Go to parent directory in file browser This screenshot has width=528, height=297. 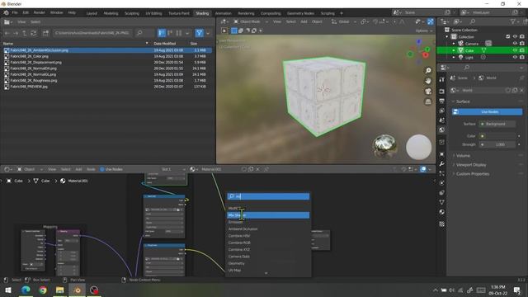[x=24, y=33]
